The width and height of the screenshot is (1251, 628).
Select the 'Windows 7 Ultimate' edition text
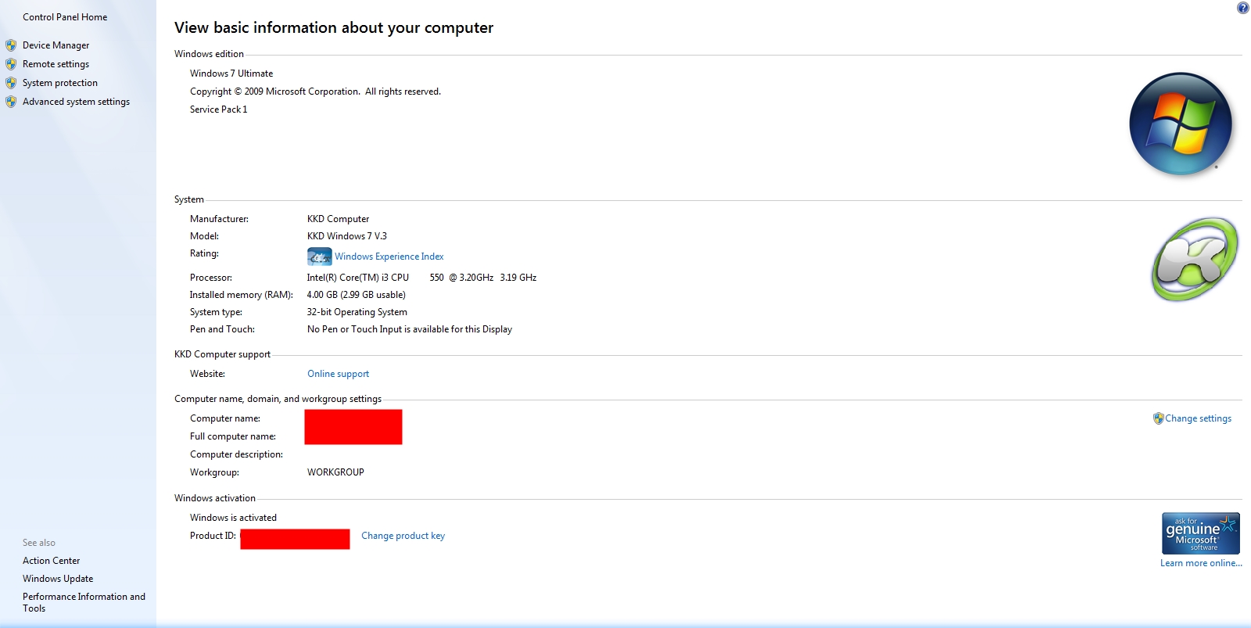231,74
